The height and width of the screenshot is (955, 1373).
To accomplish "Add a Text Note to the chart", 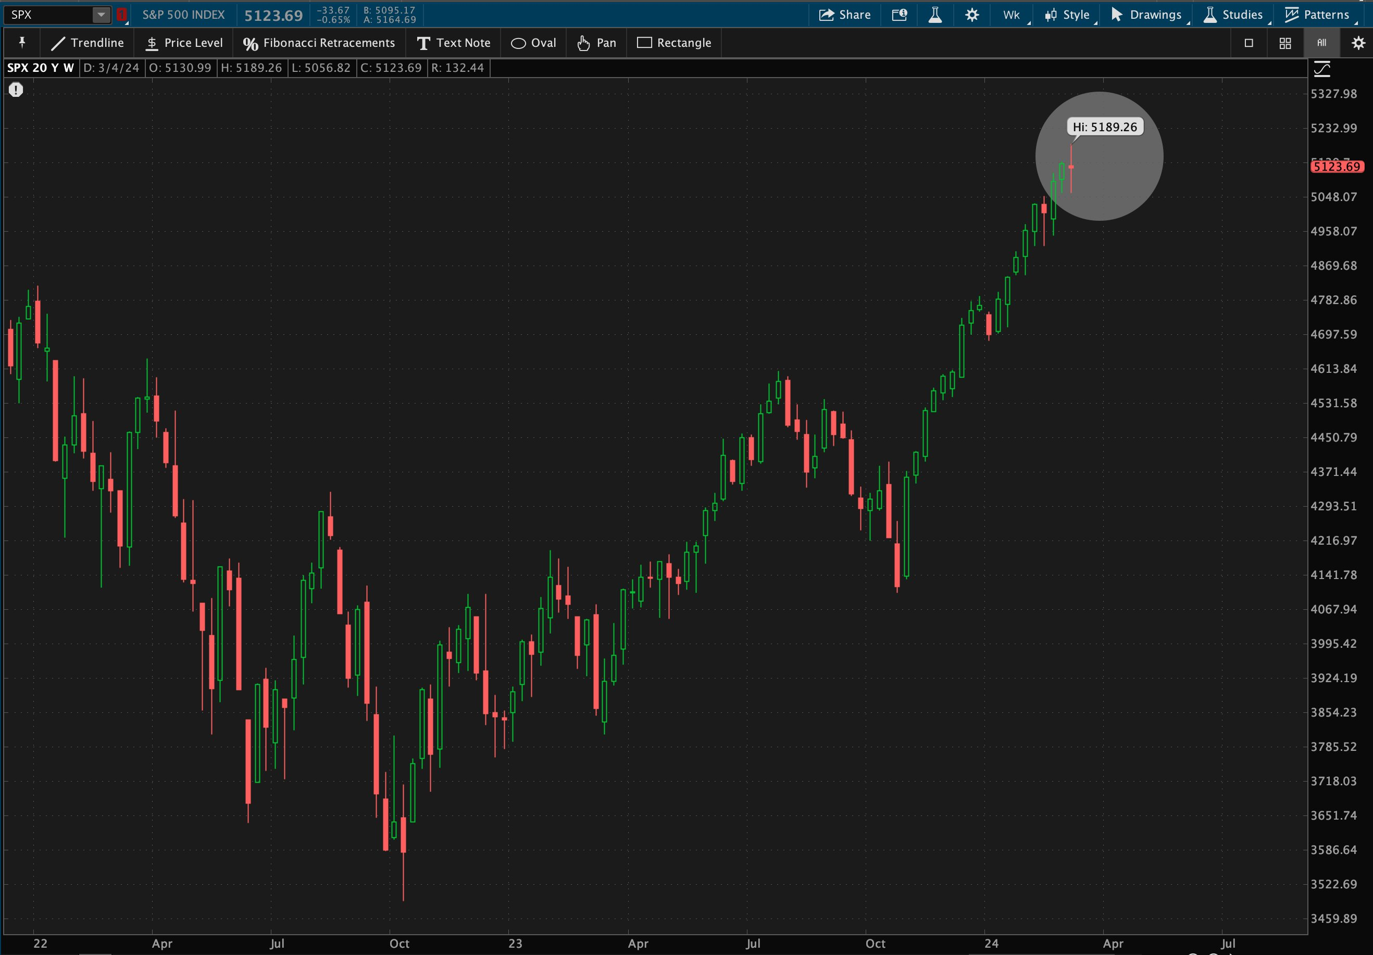I will click(453, 43).
